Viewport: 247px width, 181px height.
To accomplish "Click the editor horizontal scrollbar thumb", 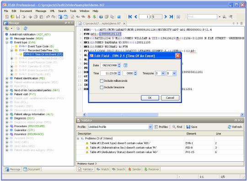I will click(123, 115).
